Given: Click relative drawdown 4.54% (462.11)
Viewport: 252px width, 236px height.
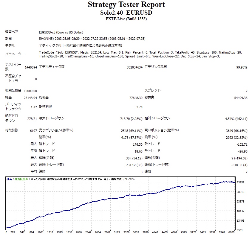Looking at the screenshot, I should [236, 119].
